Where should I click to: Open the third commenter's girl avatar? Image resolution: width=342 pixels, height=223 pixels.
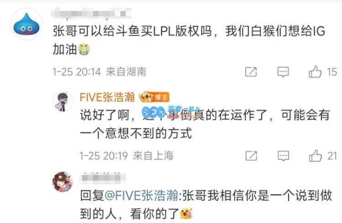tap(62, 182)
